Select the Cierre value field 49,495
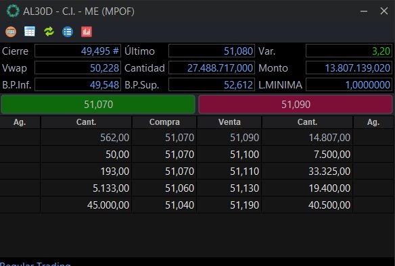Screen dimensions: 395x266 pyautogui.click(x=78, y=51)
